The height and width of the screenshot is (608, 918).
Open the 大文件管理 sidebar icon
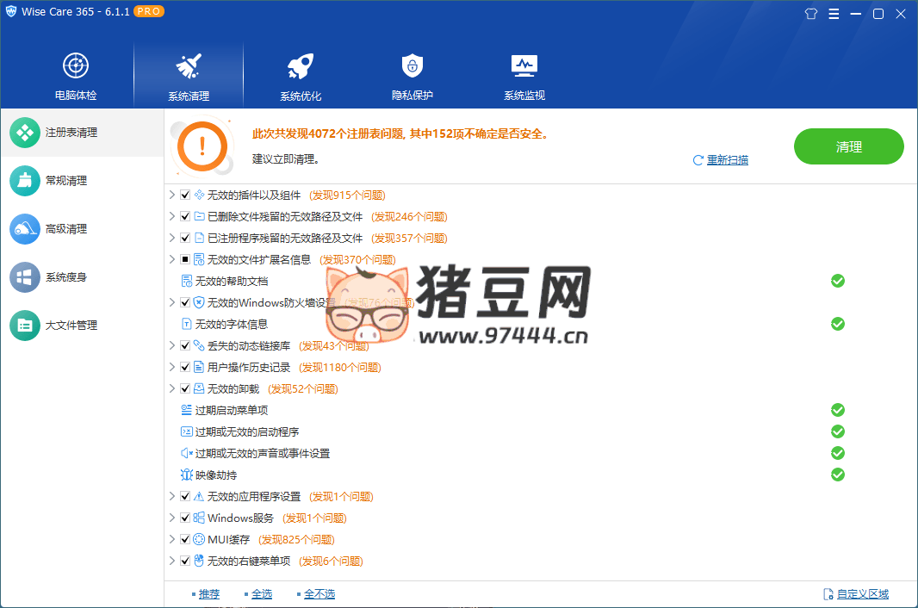[x=25, y=326]
